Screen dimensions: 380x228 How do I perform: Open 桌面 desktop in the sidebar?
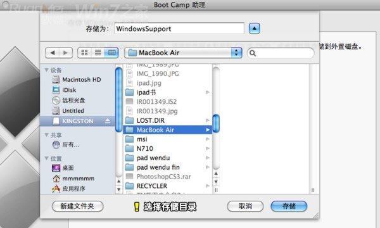pos(77,168)
